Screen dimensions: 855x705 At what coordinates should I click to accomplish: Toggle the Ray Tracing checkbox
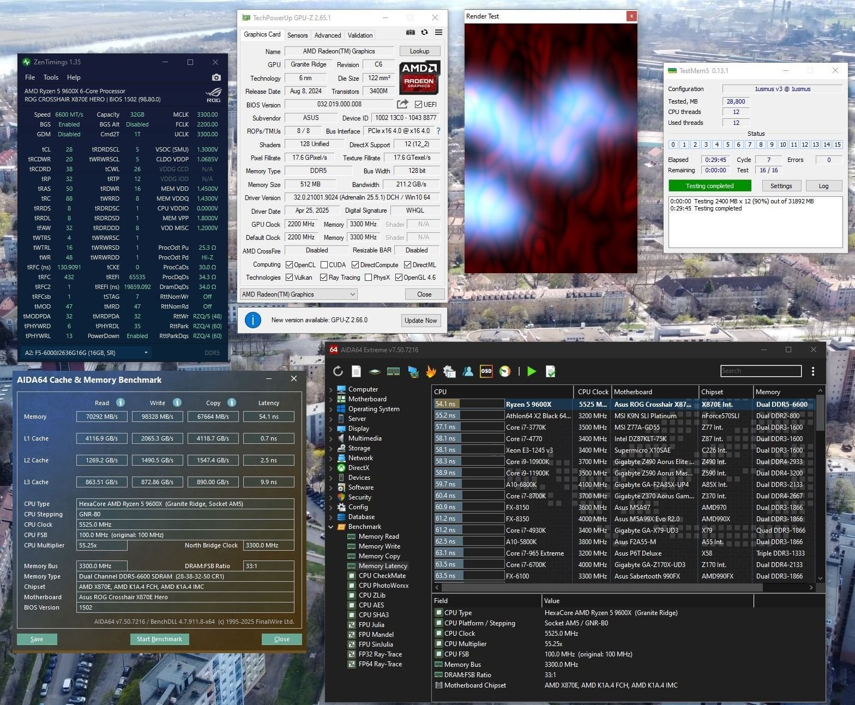(323, 278)
